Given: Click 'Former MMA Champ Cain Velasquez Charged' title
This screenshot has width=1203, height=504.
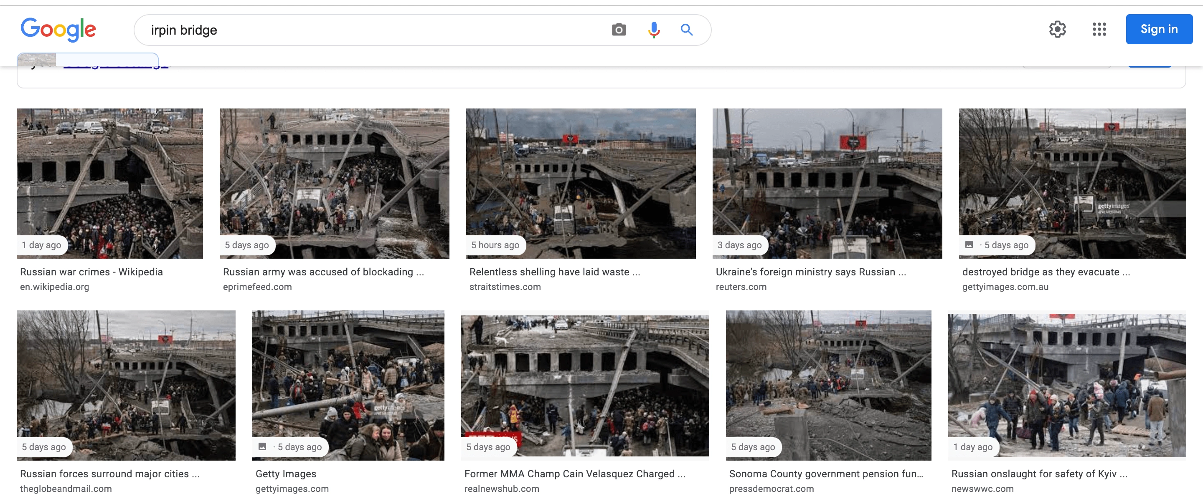Looking at the screenshot, I should [575, 474].
